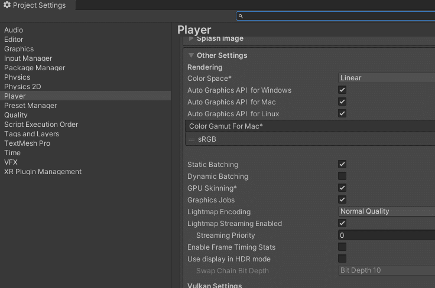Click the Player panel title
The height and width of the screenshot is (288, 435).
(194, 30)
